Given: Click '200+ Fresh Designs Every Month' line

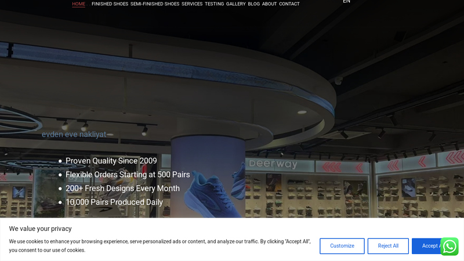Looking at the screenshot, I should coord(122,188).
